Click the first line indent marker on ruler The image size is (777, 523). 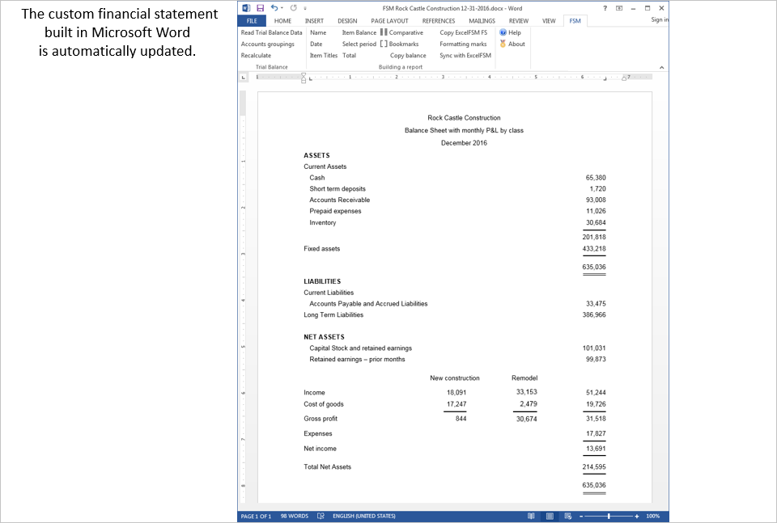304,74
